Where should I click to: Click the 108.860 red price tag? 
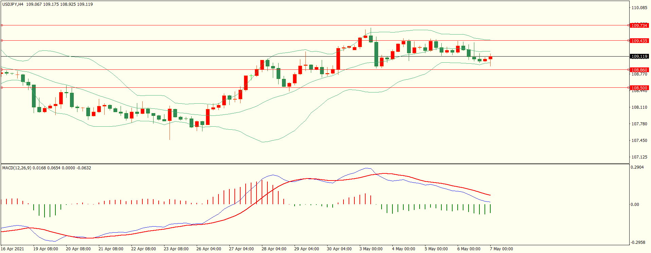click(639, 70)
